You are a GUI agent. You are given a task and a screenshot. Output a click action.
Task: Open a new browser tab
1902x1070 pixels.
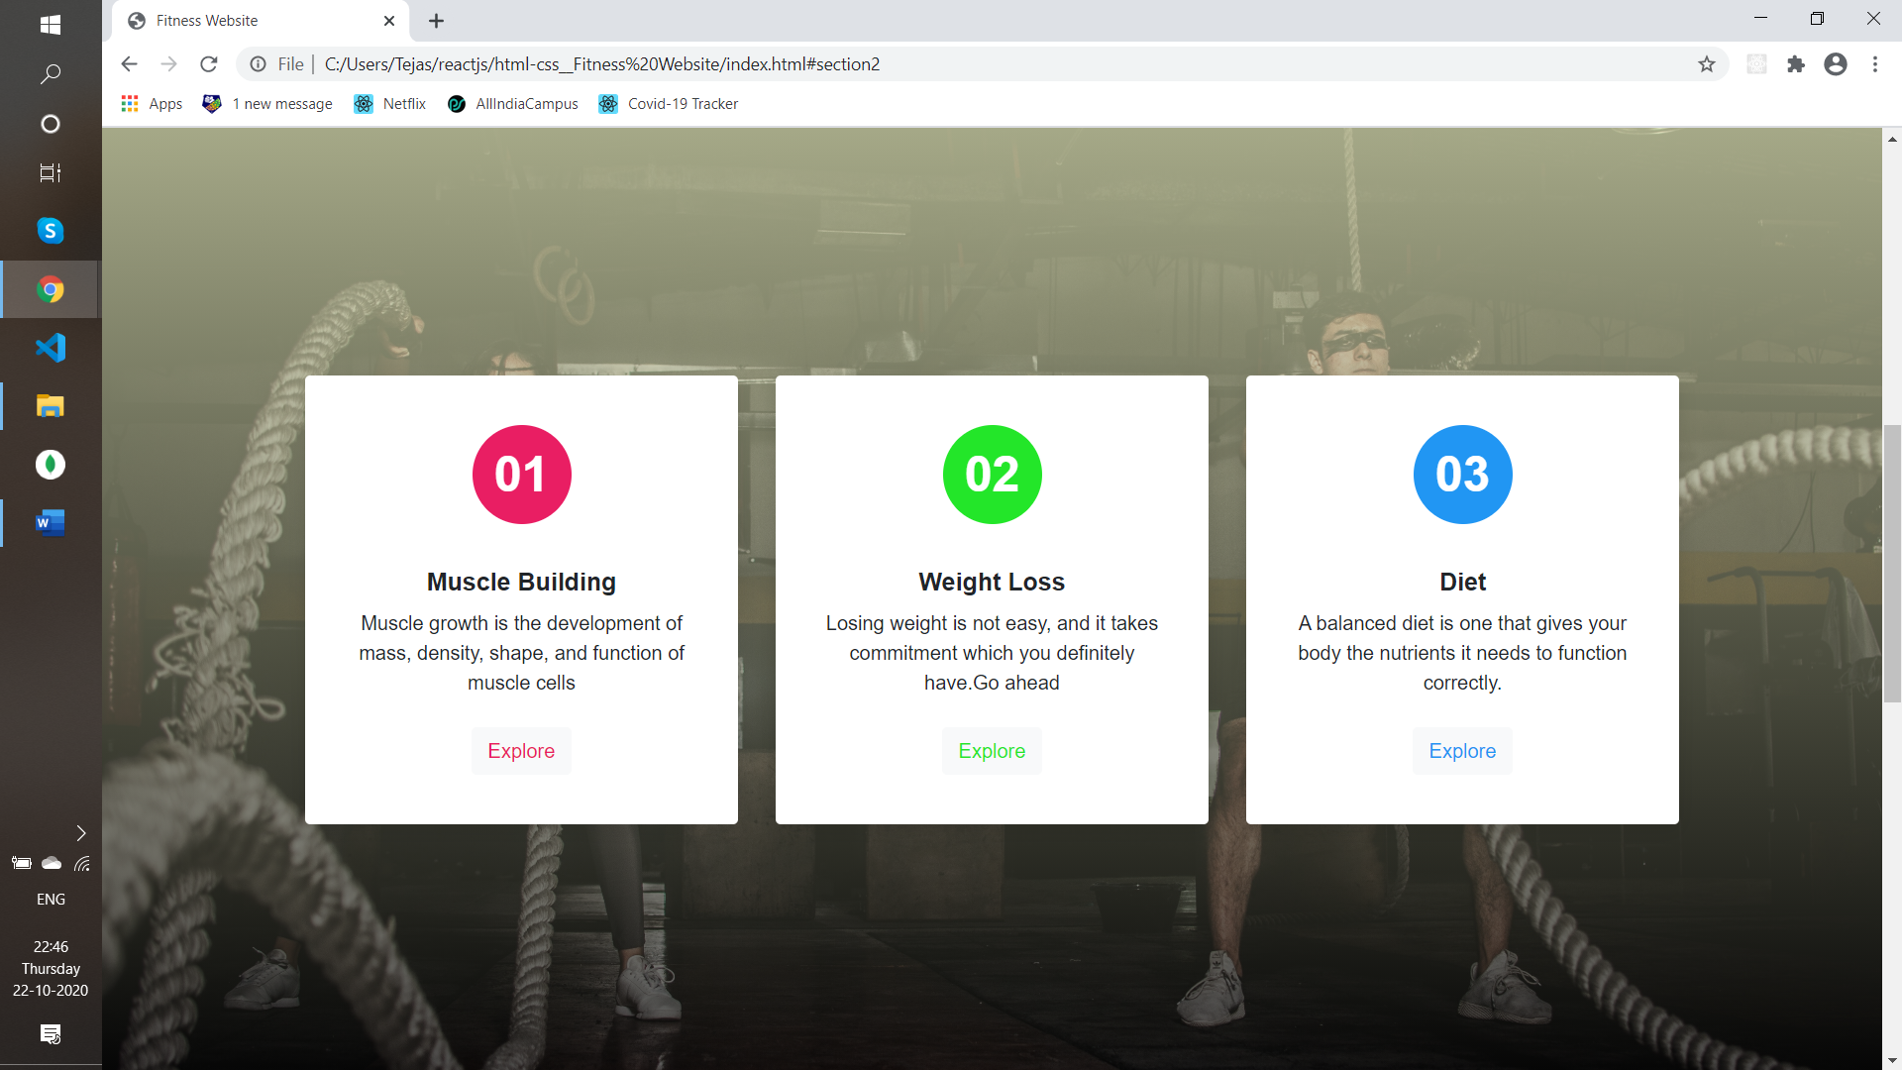click(436, 21)
